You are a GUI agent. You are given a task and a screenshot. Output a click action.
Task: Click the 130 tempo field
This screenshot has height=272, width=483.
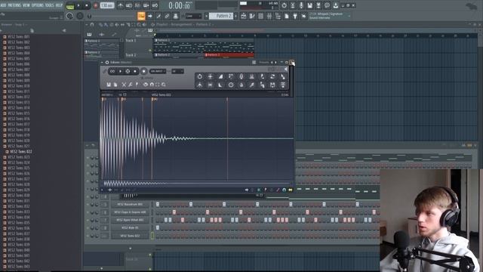click(x=107, y=5)
